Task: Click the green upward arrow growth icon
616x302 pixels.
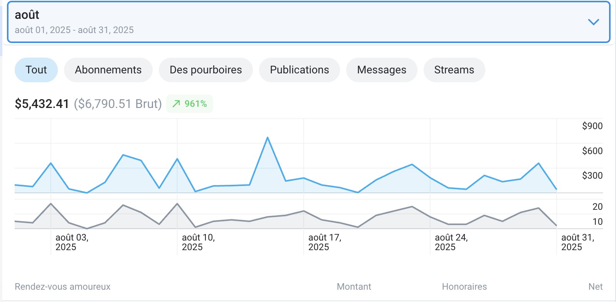Action: (x=176, y=104)
